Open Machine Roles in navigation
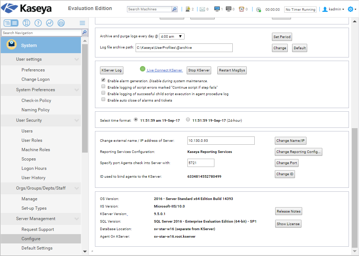The image size is (359, 256). (36, 150)
